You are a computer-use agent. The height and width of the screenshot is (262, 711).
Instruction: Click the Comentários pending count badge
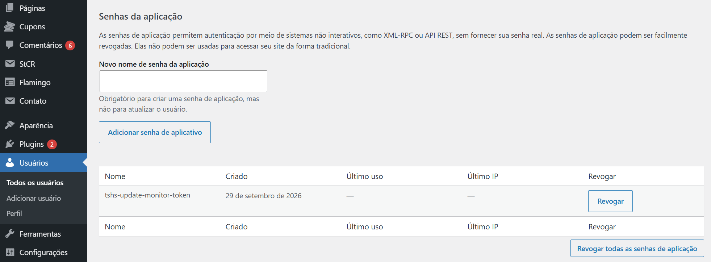[x=70, y=45]
